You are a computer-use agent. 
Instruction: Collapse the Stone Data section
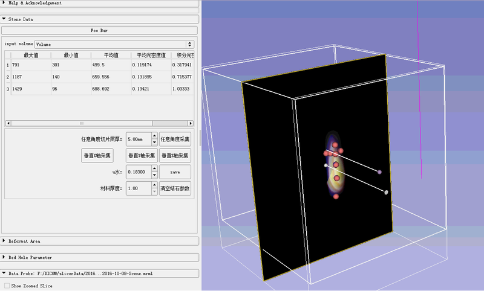point(21,19)
